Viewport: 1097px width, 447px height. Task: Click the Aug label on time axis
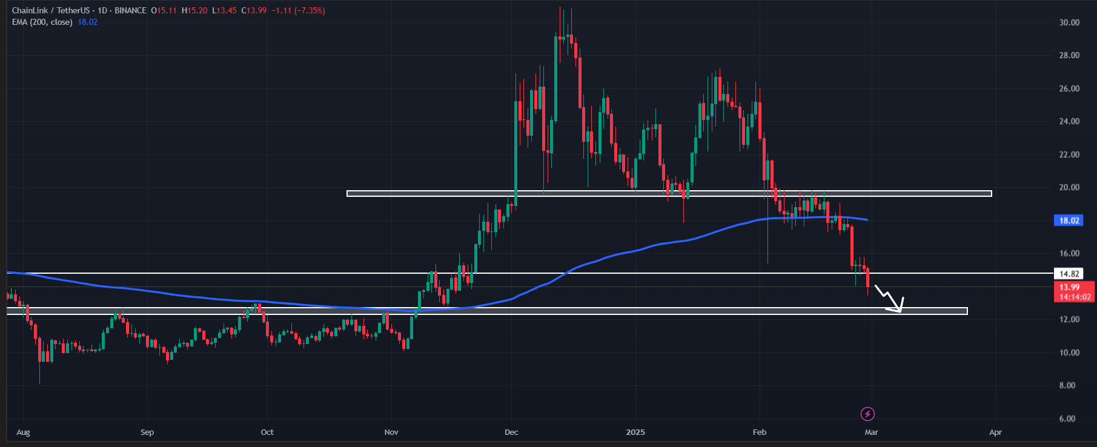pos(23,432)
